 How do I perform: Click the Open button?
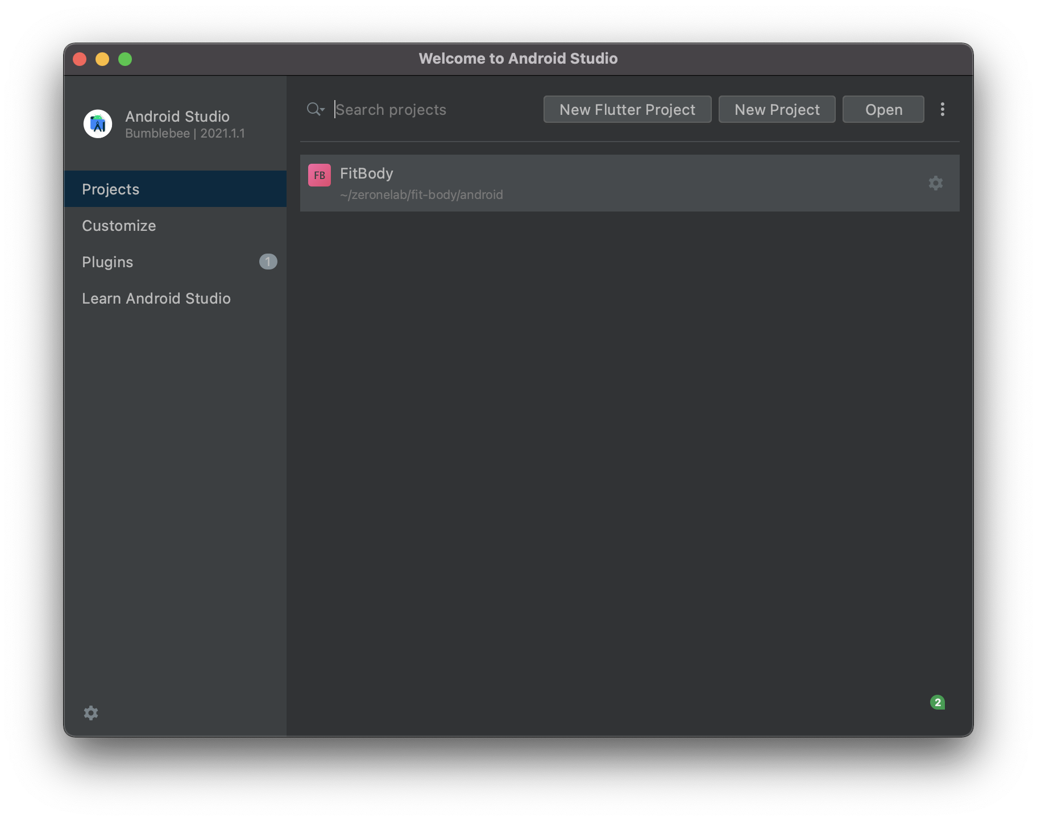coord(883,109)
